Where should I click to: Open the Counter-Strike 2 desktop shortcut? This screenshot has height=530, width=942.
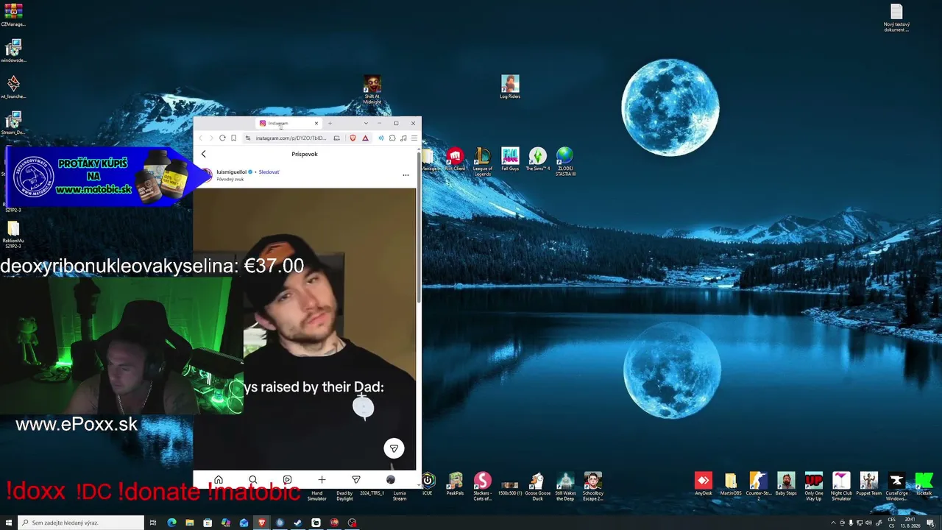point(758,486)
